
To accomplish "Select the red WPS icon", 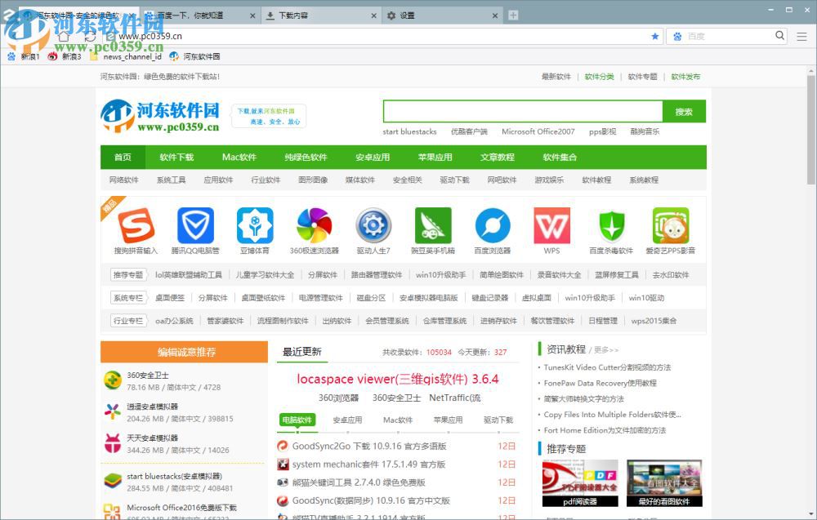I will point(551,227).
